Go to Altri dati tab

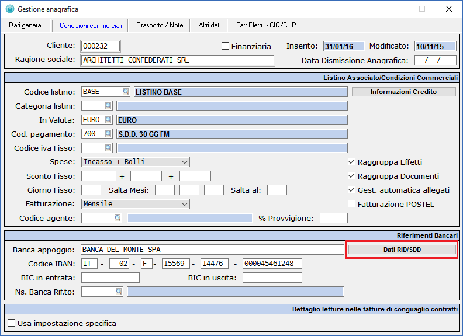[210, 25]
